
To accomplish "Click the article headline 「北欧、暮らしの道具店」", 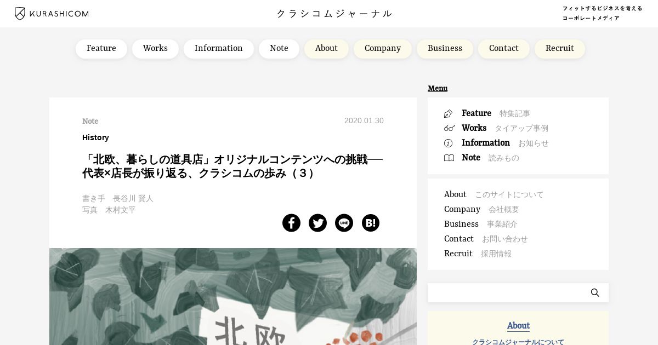I will [x=232, y=166].
